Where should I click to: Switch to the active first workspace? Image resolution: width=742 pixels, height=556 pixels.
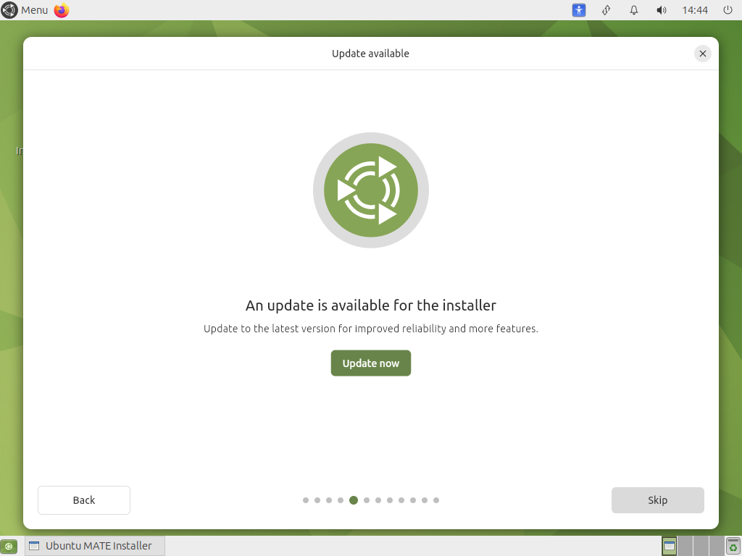click(669, 546)
